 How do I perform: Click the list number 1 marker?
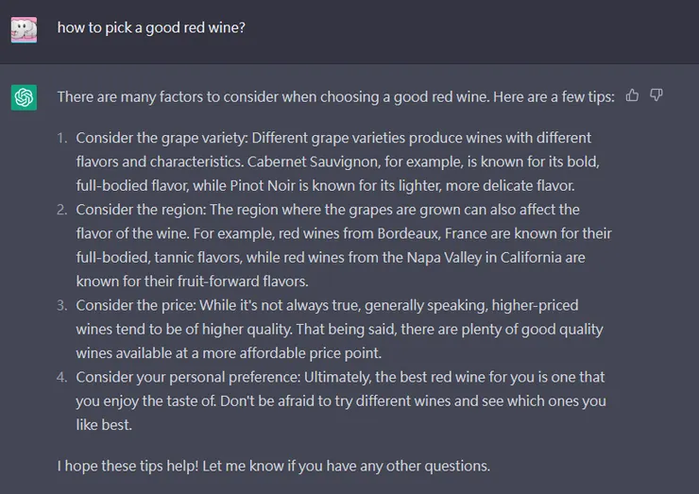(x=62, y=138)
